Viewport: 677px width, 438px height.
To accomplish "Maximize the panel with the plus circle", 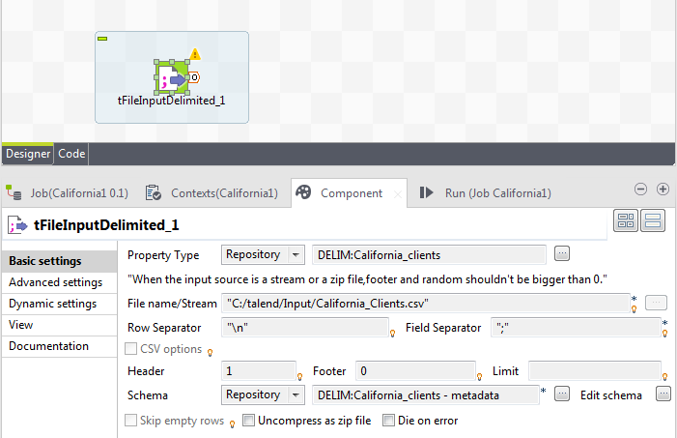I will [663, 189].
